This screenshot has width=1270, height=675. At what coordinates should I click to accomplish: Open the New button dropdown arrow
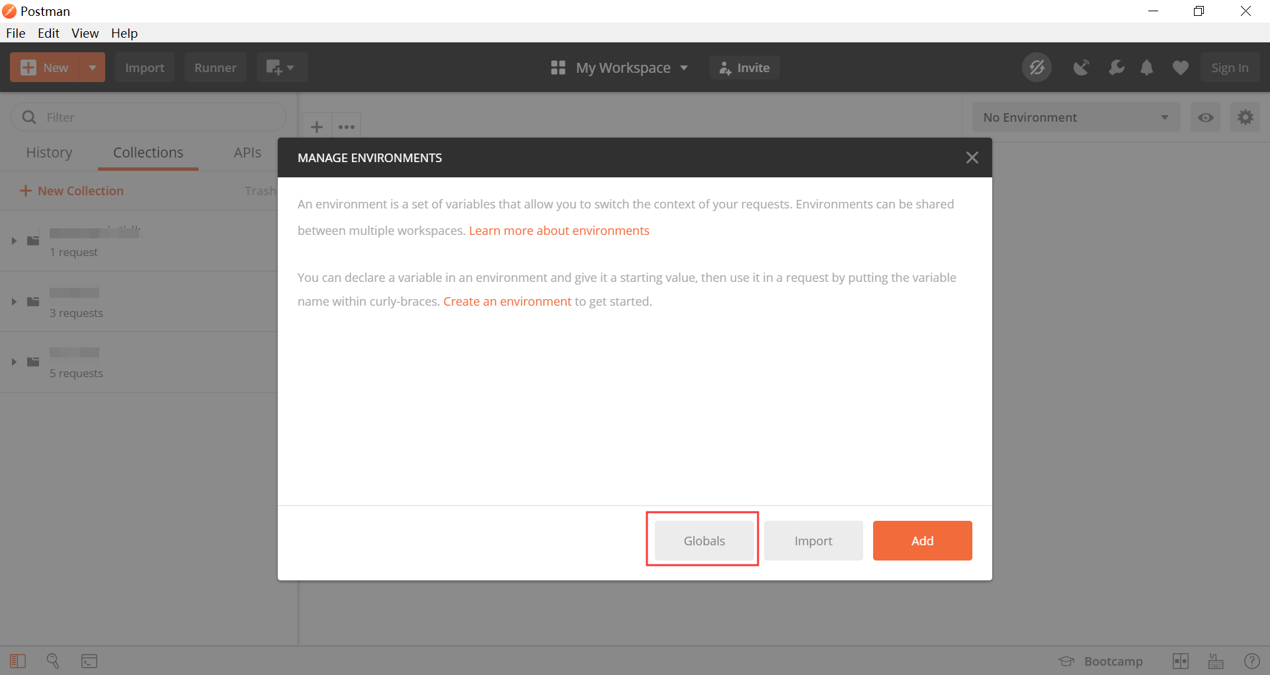tap(93, 67)
